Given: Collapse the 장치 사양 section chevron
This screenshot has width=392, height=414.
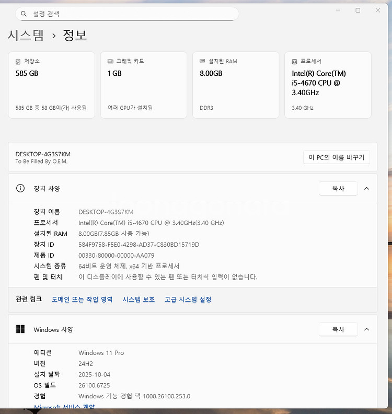Looking at the screenshot, I should (x=366, y=189).
